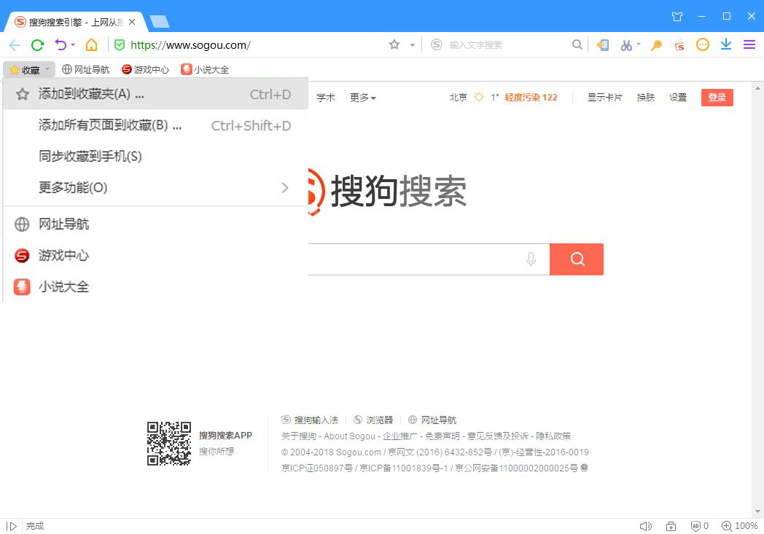
Task: Select the scissors screenshot tool
Action: point(626,45)
